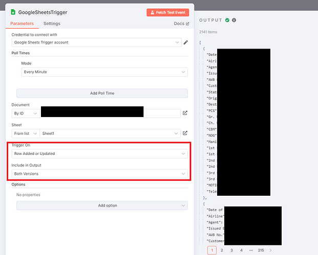Image resolution: width=318 pixels, height=255 pixels.
Task: Click the Document ID input field
Action: (110, 113)
